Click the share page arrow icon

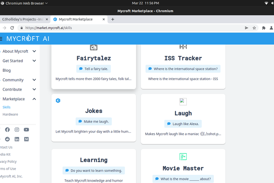point(247,28)
